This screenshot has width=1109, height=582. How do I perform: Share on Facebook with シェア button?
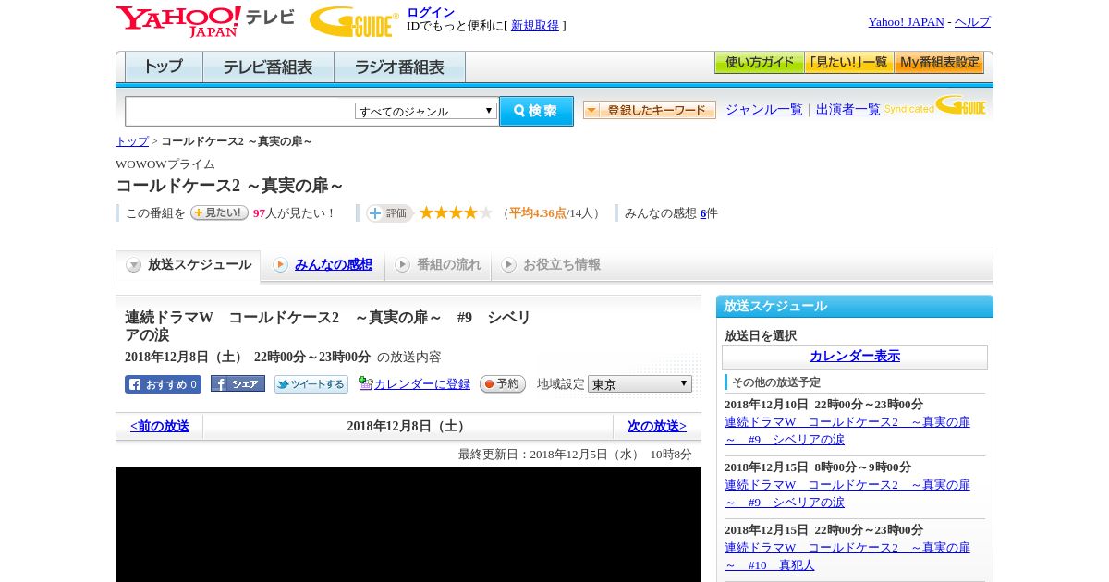point(238,383)
